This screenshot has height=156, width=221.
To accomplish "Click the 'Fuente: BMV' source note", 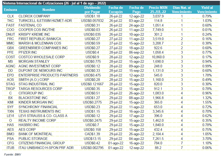I will click(x=12, y=154).
